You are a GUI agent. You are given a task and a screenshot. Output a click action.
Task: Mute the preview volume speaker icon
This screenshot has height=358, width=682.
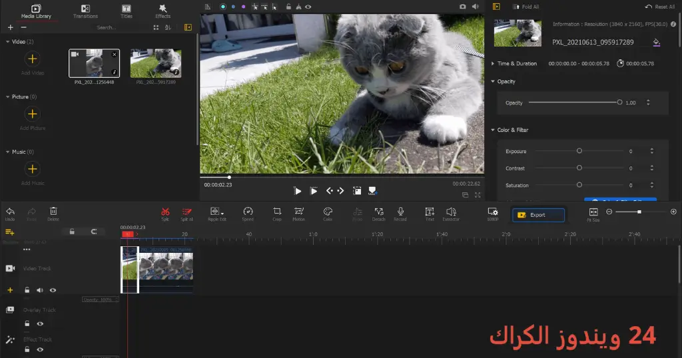476,7
